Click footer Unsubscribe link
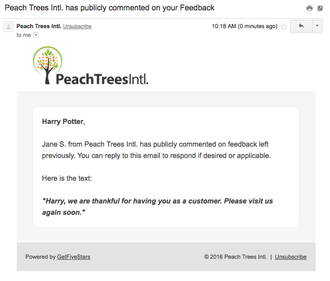This screenshot has width=330, height=281. (290, 257)
